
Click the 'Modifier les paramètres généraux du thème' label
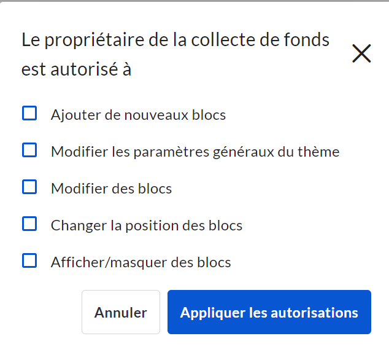pos(195,152)
